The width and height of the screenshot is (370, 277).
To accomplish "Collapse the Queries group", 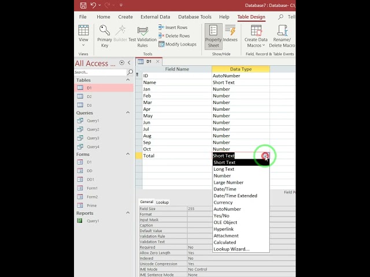I will (128, 113).
